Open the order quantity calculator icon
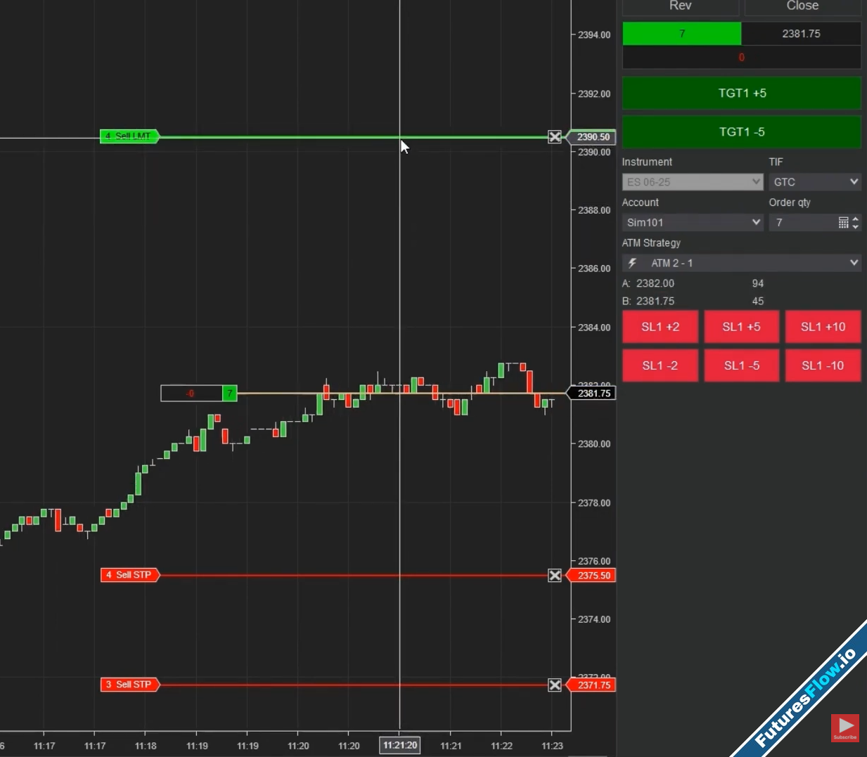 843,223
